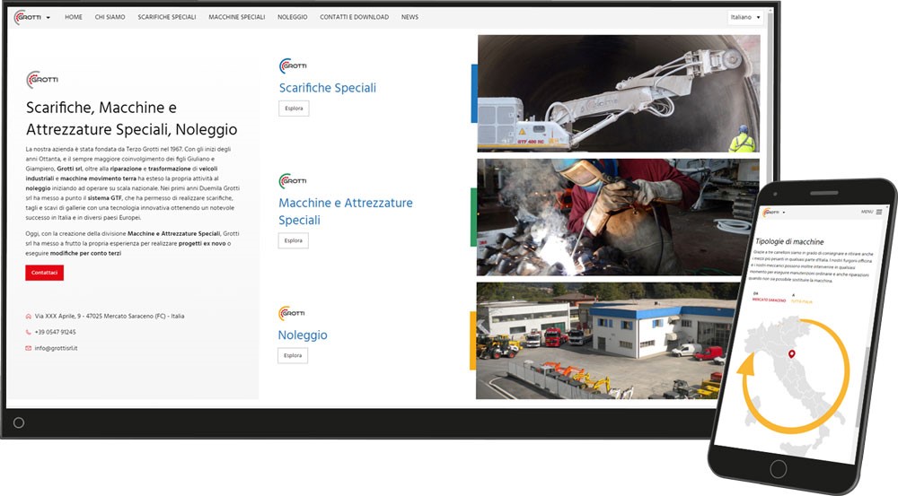Click the email envelope icon

(x=29, y=348)
